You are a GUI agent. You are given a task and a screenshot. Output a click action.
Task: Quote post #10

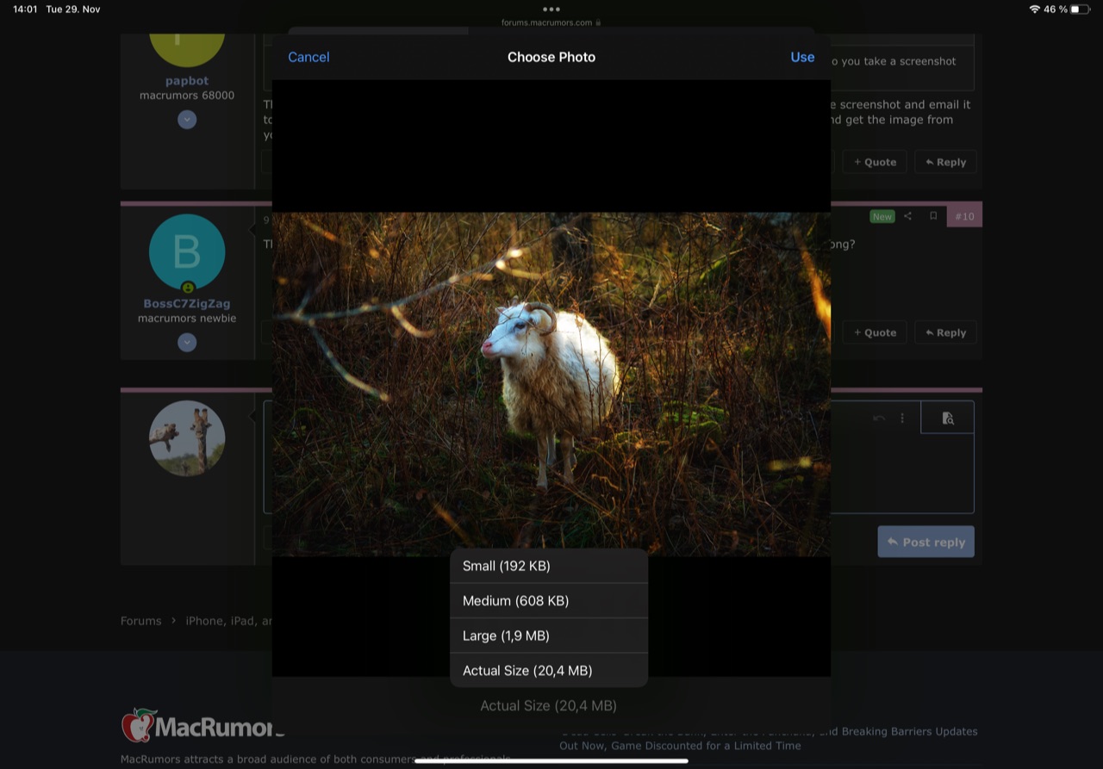[x=875, y=332]
